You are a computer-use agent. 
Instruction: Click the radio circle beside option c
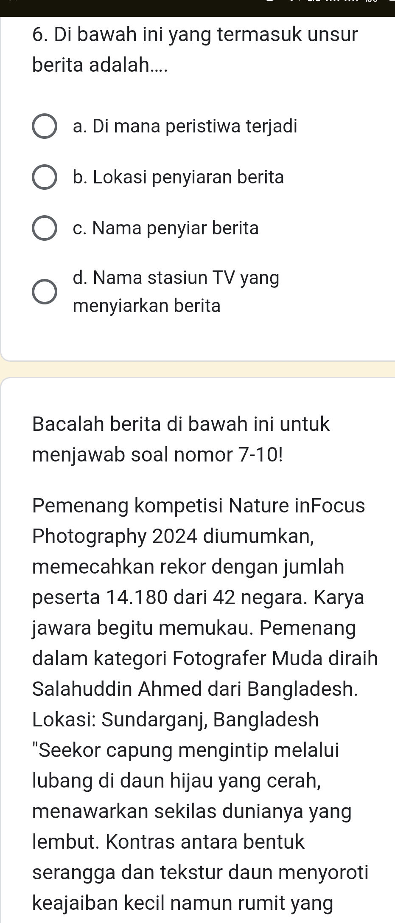click(44, 228)
